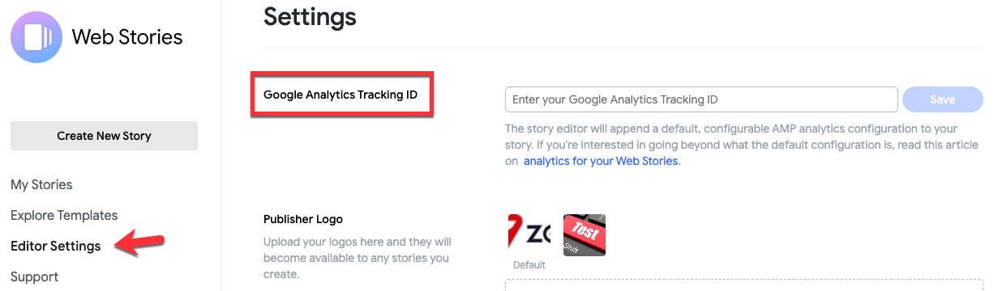Start a new story with Create New Story
998x291 pixels.
coord(104,136)
